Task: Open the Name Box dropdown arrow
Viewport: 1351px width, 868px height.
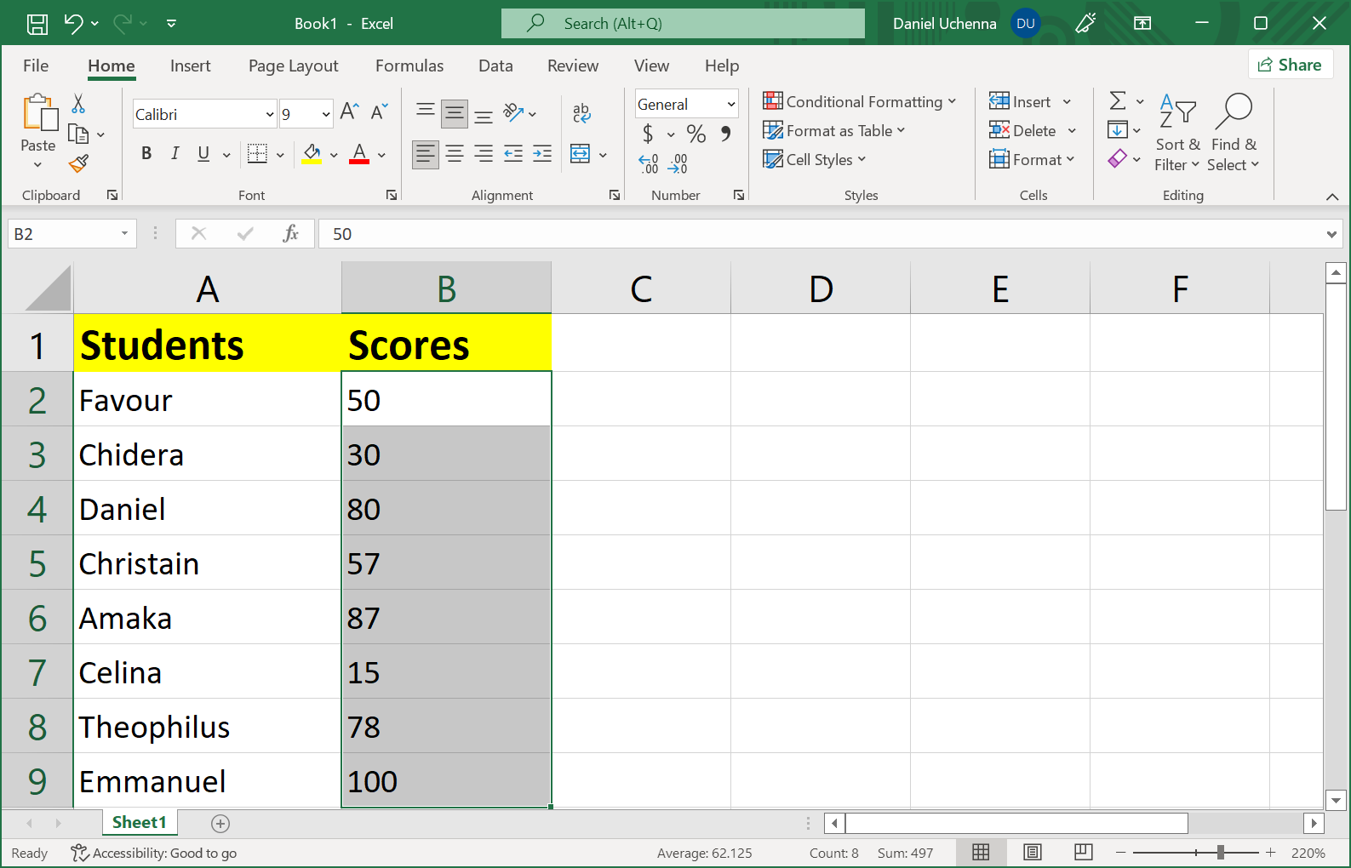Action: tap(124, 233)
